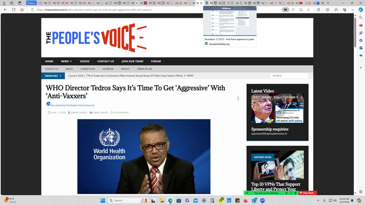
Task: Open Firefox from taskbar
Action: [x=246, y=200]
